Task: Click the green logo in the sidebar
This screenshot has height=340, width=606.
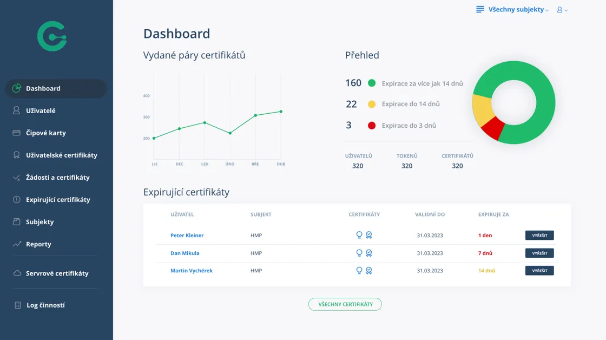Action: pyautogui.click(x=52, y=36)
